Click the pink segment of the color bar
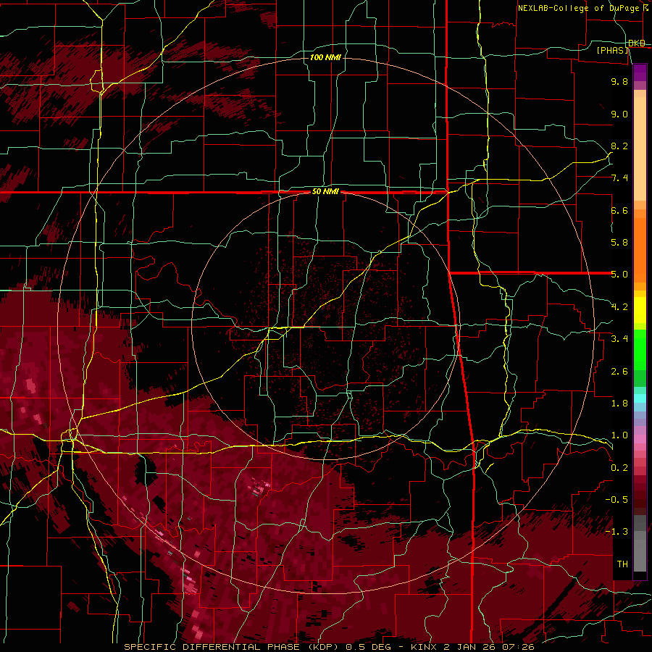 coord(640,438)
